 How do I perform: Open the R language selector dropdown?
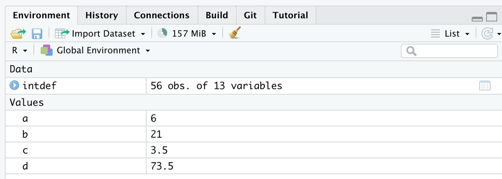coord(20,50)
